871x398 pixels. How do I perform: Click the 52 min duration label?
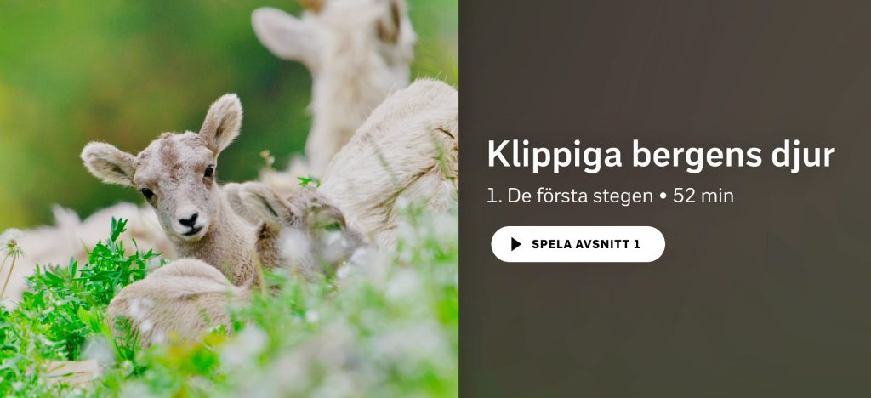click(703, 196)
